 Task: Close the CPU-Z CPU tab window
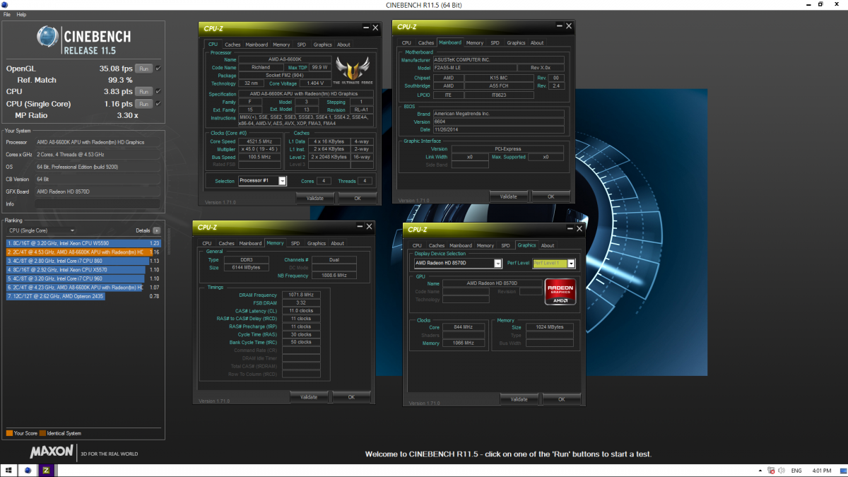pos(375,28)
